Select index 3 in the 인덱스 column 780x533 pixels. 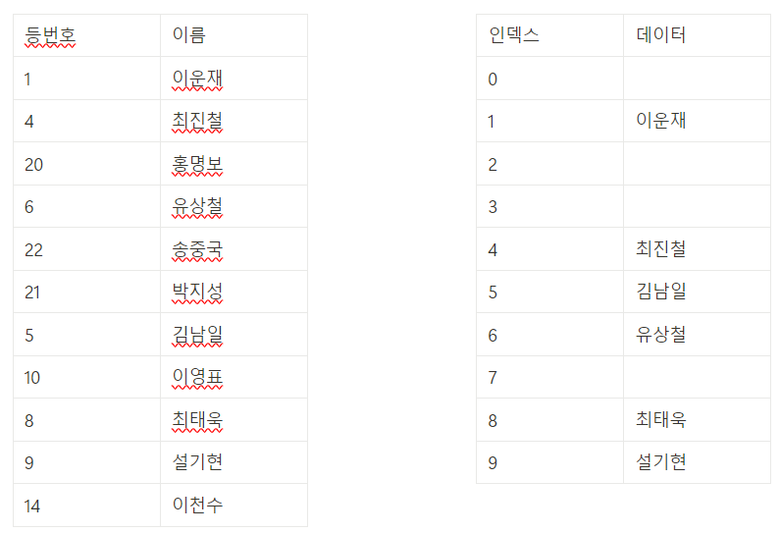pos(494,206)
